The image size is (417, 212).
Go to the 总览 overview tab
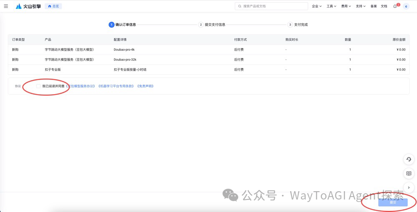click(53, 6)
